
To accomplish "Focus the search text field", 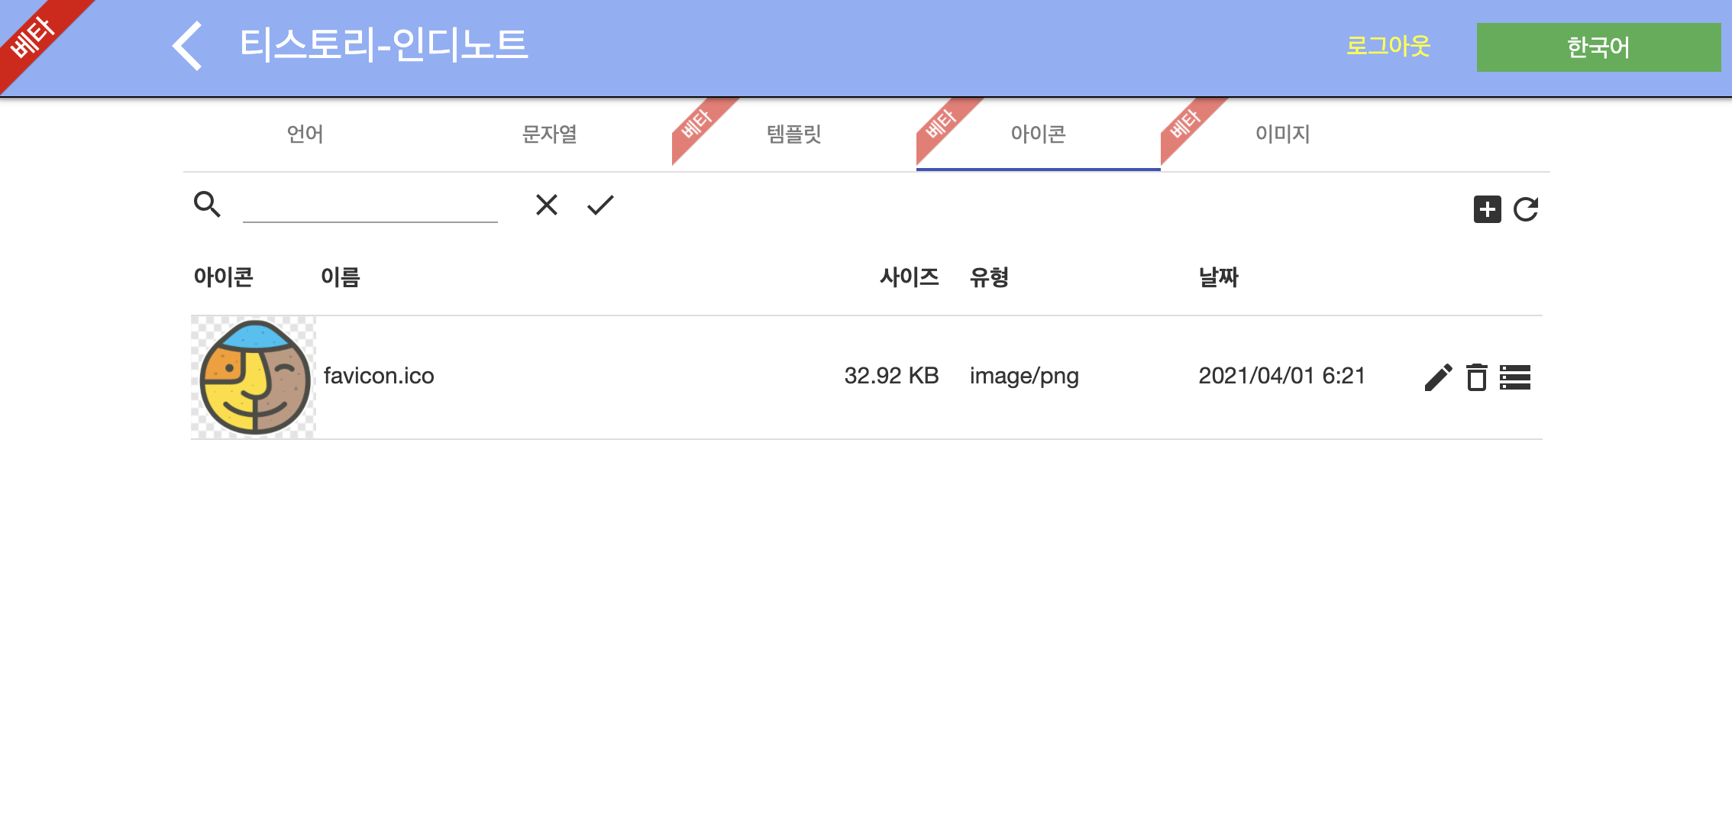I will 370,206.
